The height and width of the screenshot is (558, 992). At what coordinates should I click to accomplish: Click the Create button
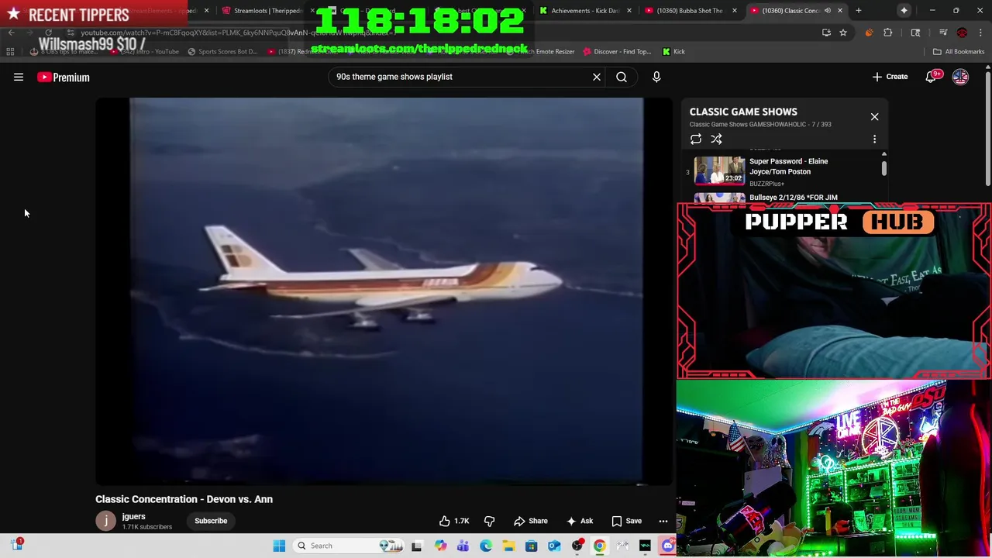[x=890, y=77]
